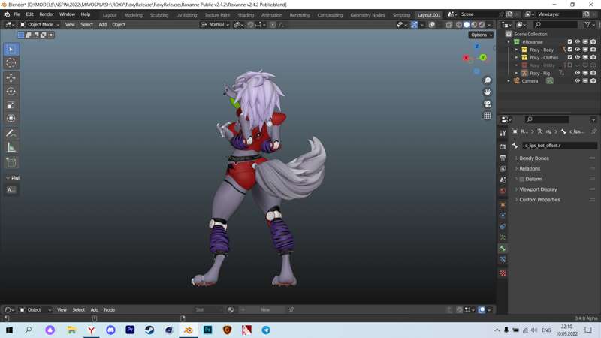
Task: Open the Object Mode dropdown
Action: (x=40, y=25)
